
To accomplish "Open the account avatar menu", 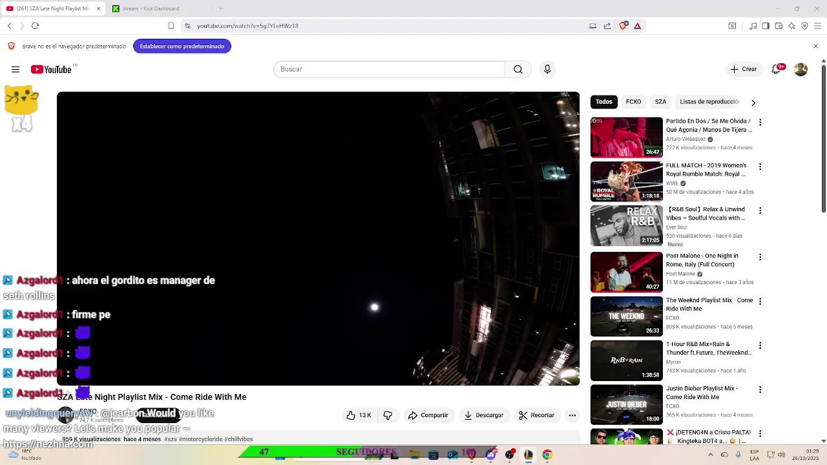I will point(801,69).
